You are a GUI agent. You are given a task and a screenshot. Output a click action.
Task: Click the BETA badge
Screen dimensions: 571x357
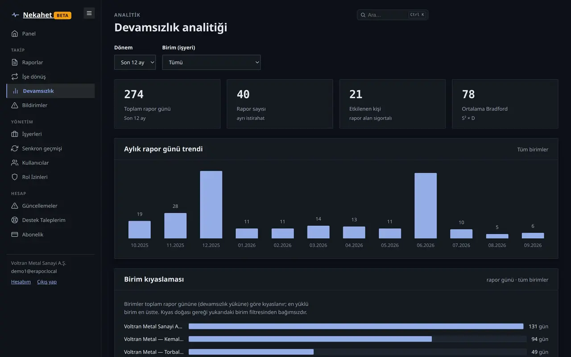(62, 15)
